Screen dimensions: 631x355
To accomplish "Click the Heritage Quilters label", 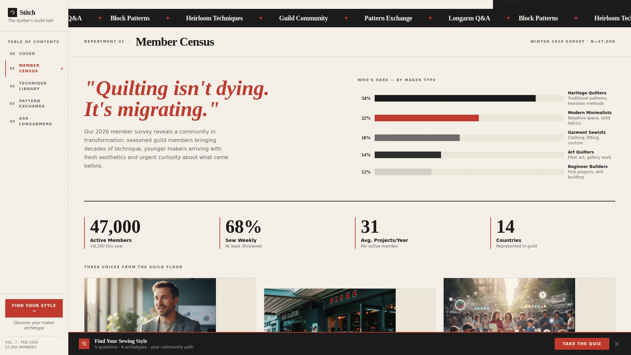I will 587,93.
